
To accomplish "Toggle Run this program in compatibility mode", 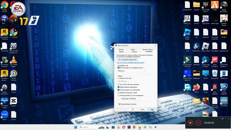I will pyautogui.click(x=118, y=68).
